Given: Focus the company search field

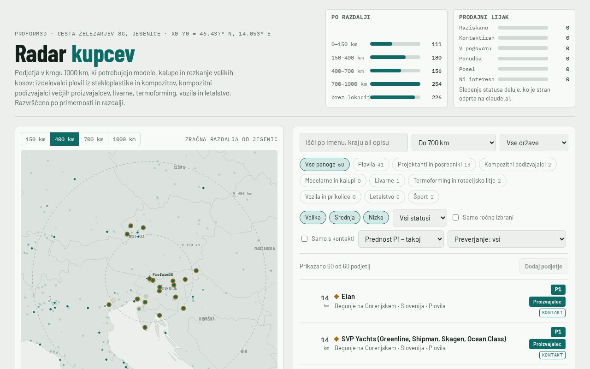Looking at the screenshot, I should [x=354, y=143].
